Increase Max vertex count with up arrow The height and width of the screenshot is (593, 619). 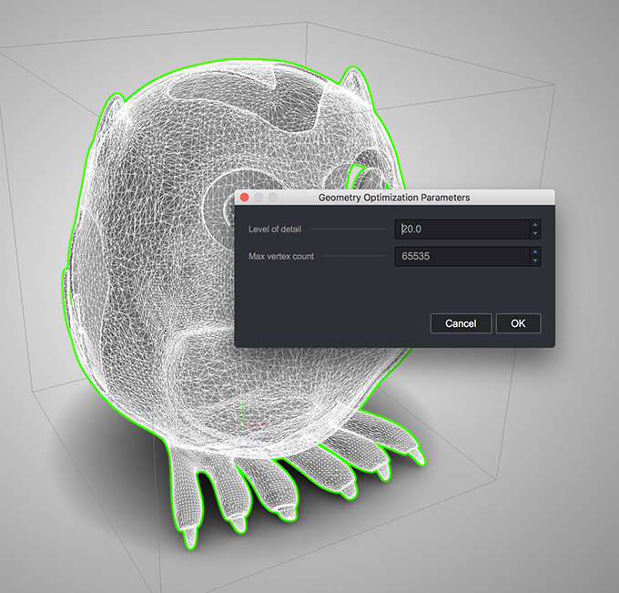pyautogui.click(x=535, y=251)
